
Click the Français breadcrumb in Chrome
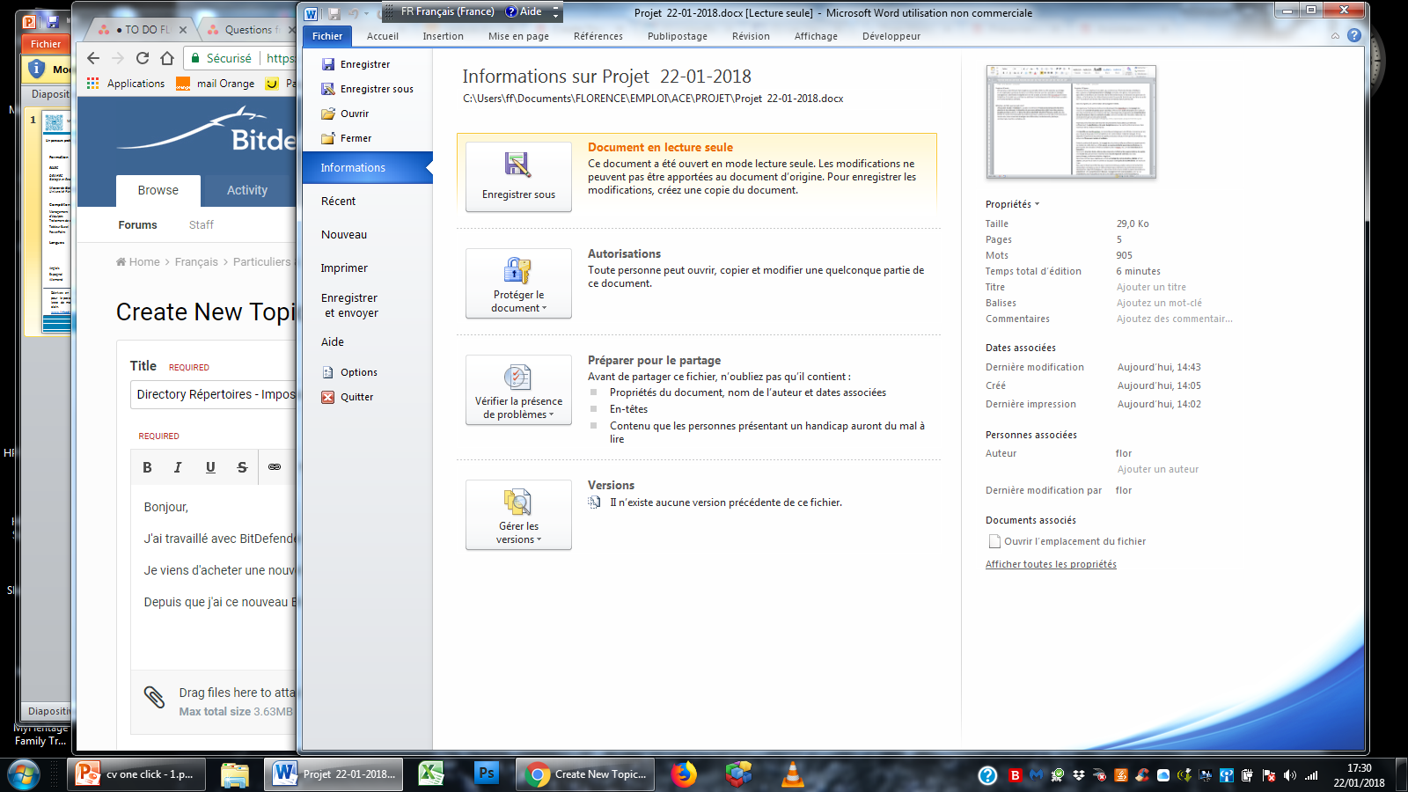tap(196, 261)
